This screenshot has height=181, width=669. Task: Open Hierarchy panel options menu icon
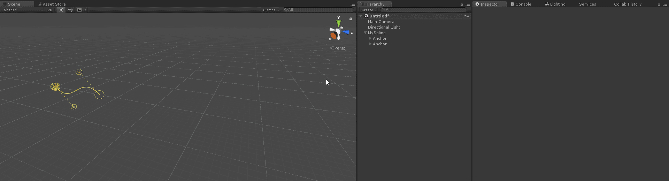tap(468, 5)
